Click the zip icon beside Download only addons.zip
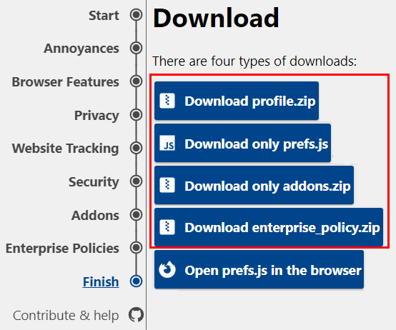 [x=167, y=186]
